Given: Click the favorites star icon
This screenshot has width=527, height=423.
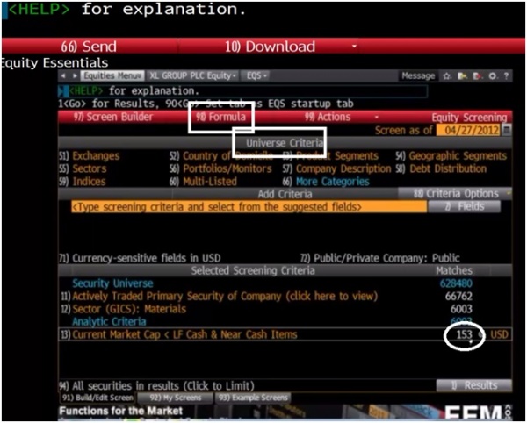Looking at the screenshot, I should (x=447, y=76).
